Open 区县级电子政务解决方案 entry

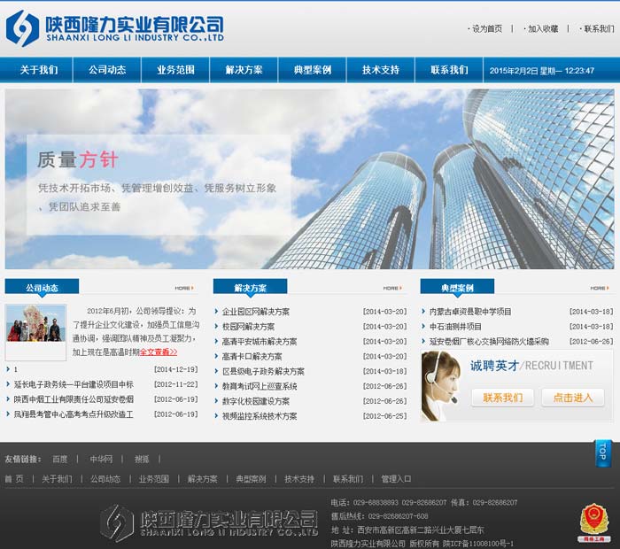(x=263, y=372)
